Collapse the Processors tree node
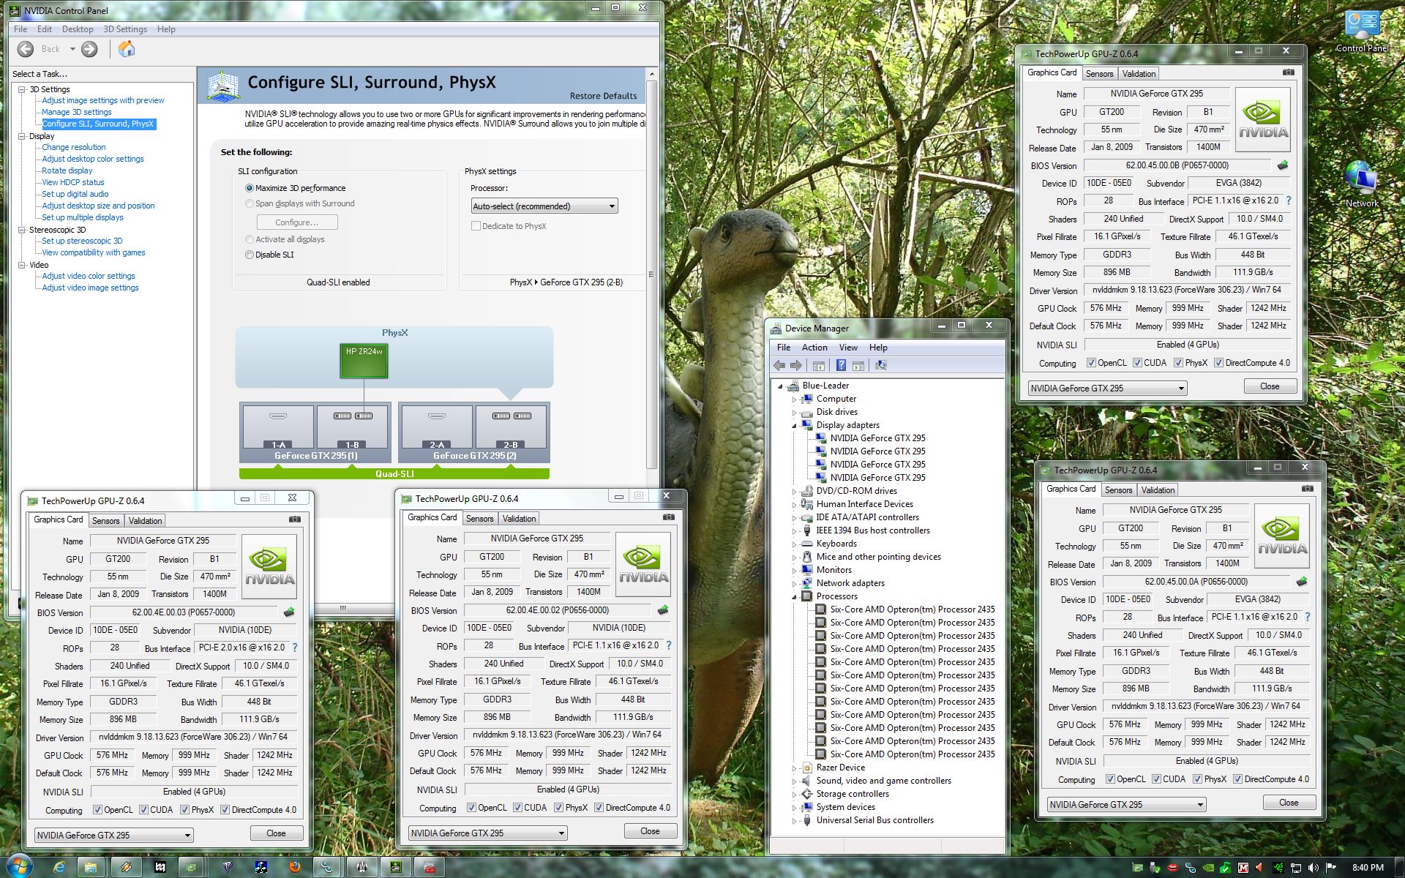Screen dimensions: 1405x878 (x=794, y=596)
